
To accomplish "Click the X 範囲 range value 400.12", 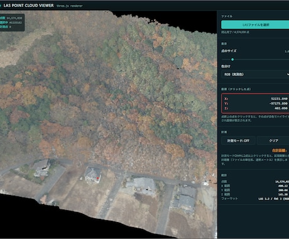I will coord(283,186).
